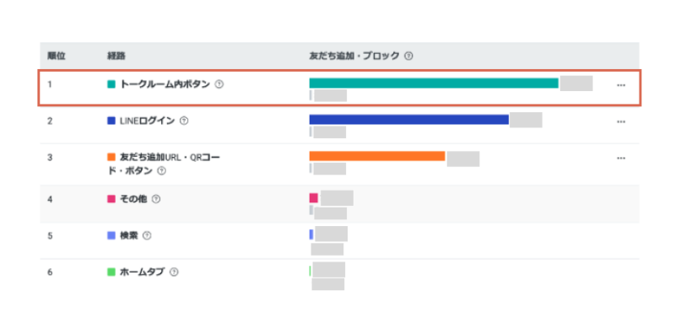Click the orange bar in row 3
The height and width of the screenshot is (318, 675).
(376, 156)
